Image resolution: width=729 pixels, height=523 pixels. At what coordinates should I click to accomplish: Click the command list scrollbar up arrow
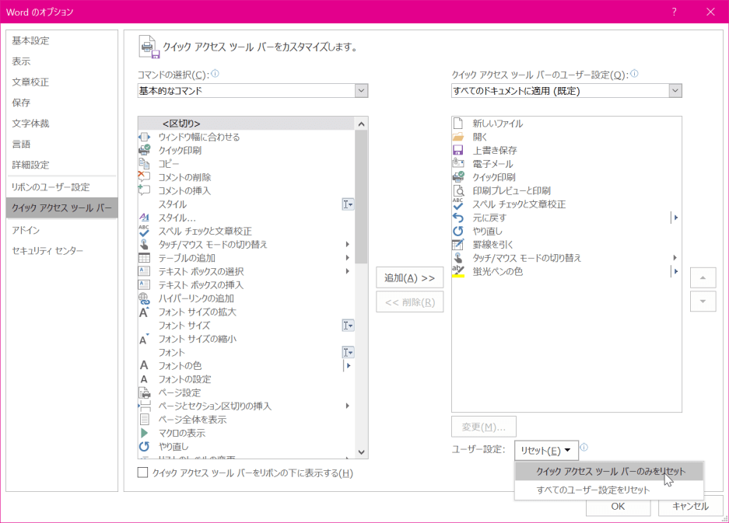(361, 124)
